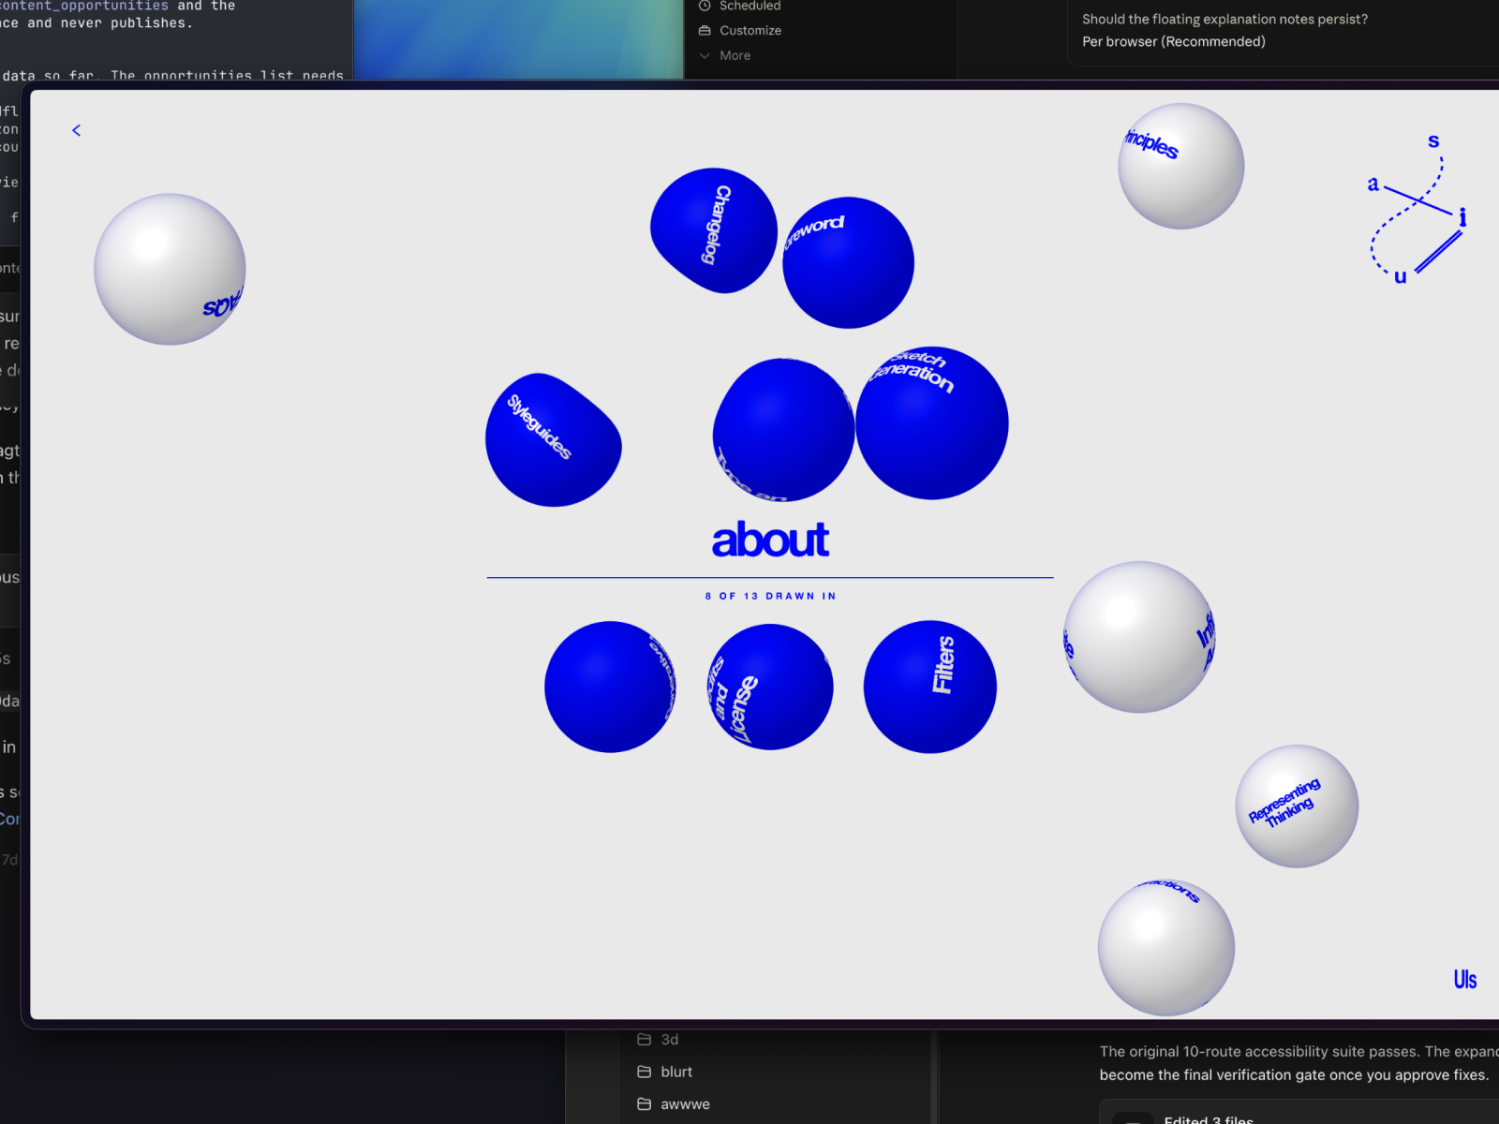Select Per browser (Recommended) option
1499x1124 pixels.
click(1174, 41)
